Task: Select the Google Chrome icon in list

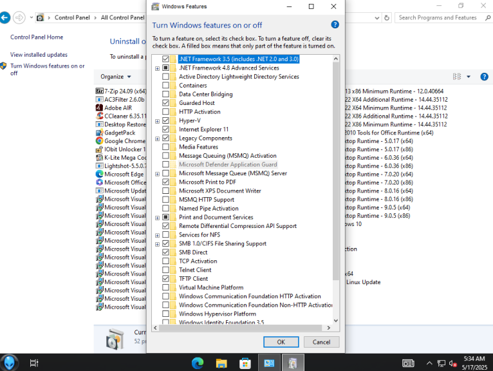Action: pyautogui.click(x=99, y=140)
